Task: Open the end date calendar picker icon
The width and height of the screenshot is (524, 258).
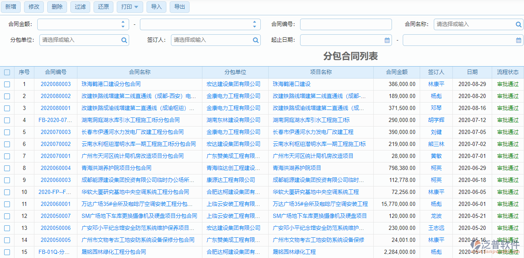Action: click(x=517, y=40)
